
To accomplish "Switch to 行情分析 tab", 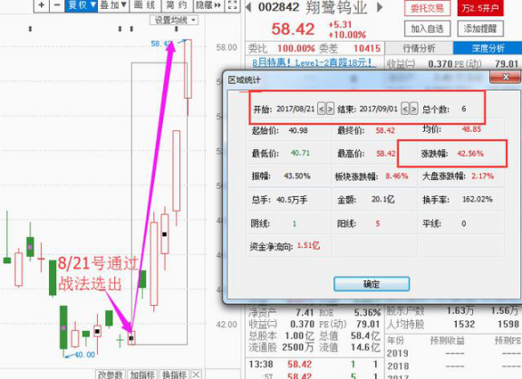I will pyautogui.click(x=419, y=49).
